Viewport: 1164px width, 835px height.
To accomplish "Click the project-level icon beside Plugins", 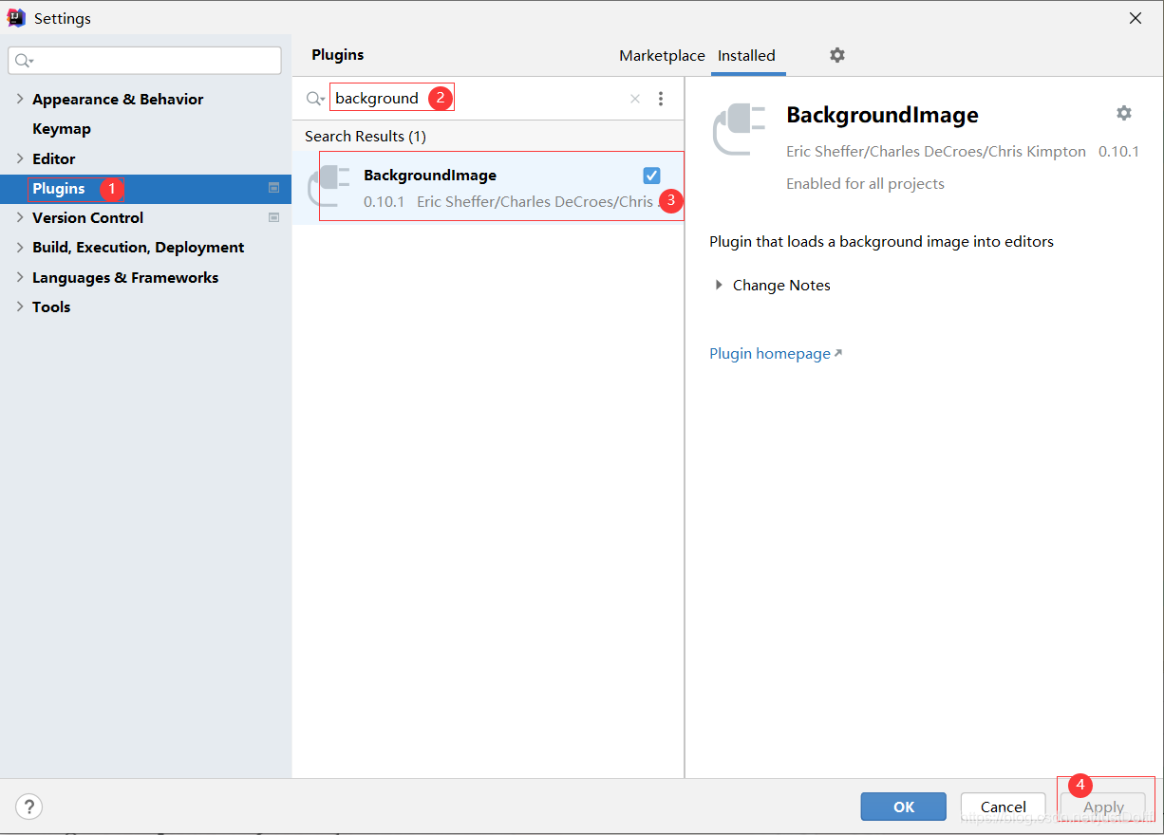I will coord(273,188).
